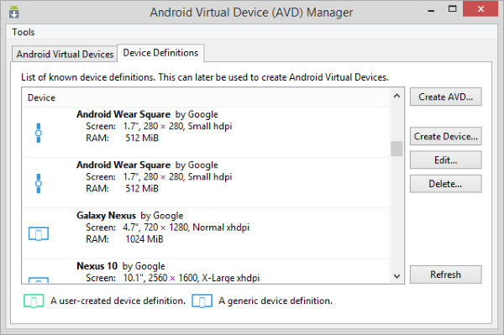Image resolution: width=504 pixels, height=335 pixels.
Task: Click the green user-created device legend icon
Action: click(x=34, y=301)
